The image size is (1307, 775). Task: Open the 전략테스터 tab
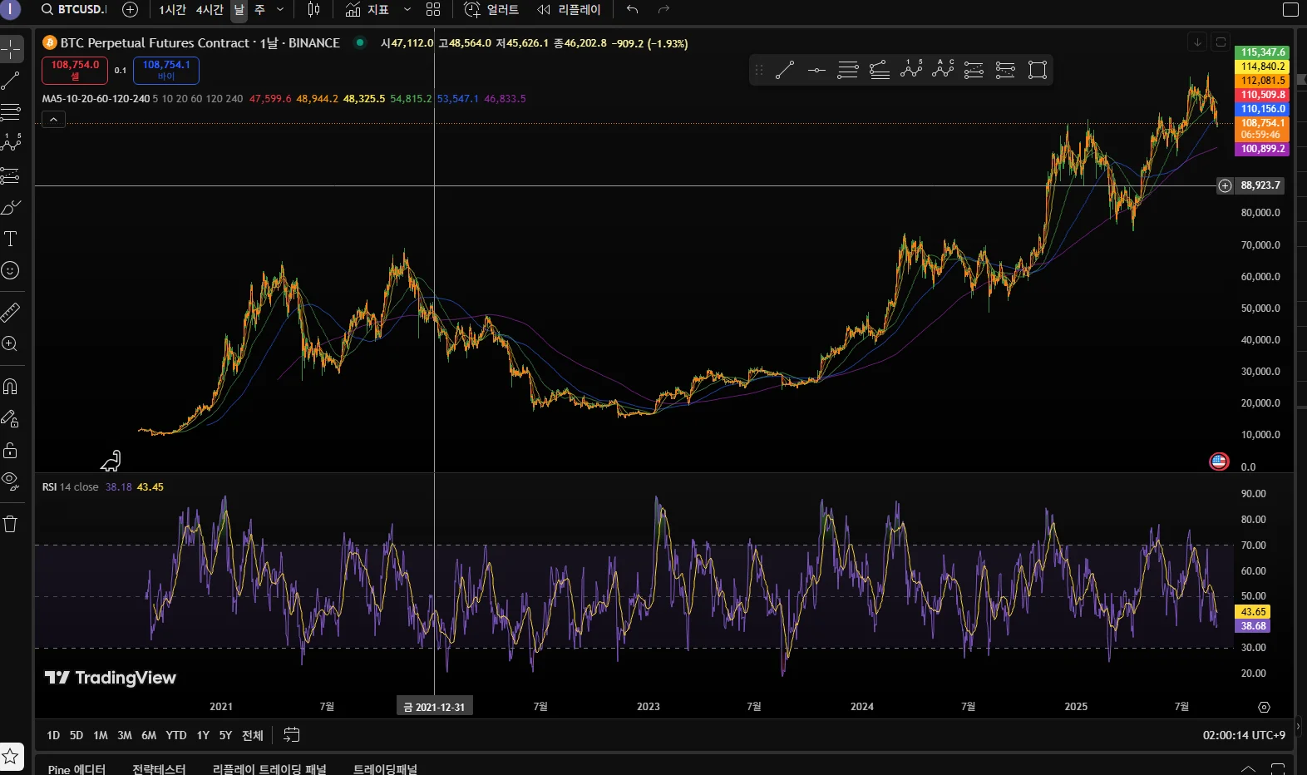[159, 769]
